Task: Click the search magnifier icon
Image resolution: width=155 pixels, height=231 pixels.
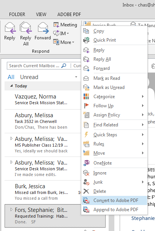Action: [64, 66]
